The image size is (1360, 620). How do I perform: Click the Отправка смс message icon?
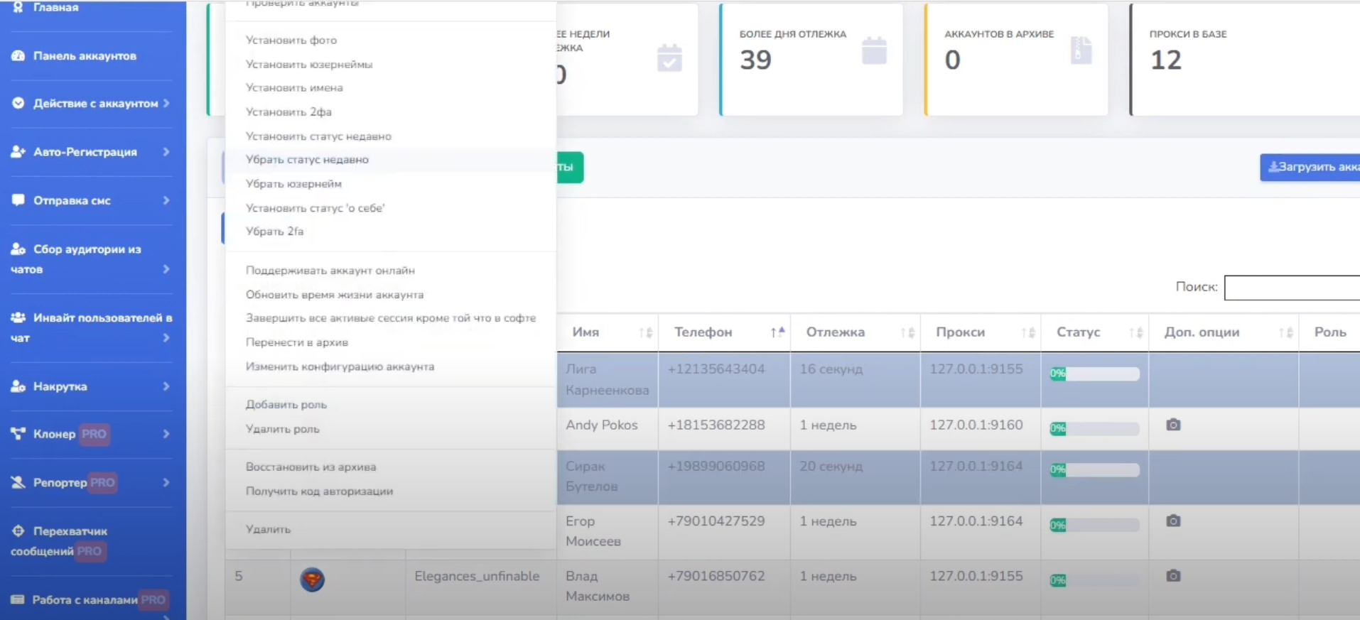18,200
